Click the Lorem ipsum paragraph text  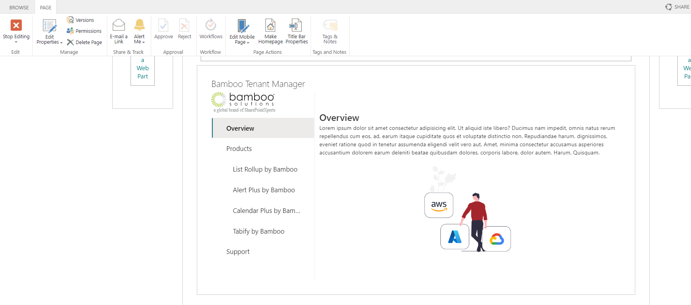click(x=467, y=140)
